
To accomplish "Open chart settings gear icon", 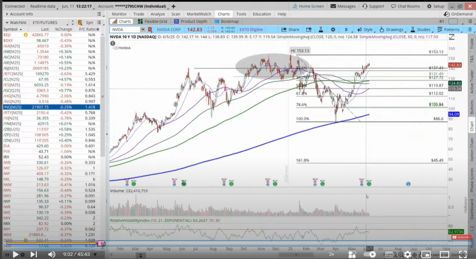I will (x=333, y=29).
